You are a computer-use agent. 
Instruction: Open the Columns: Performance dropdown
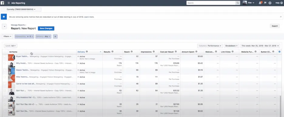click(x=210, y=46)
